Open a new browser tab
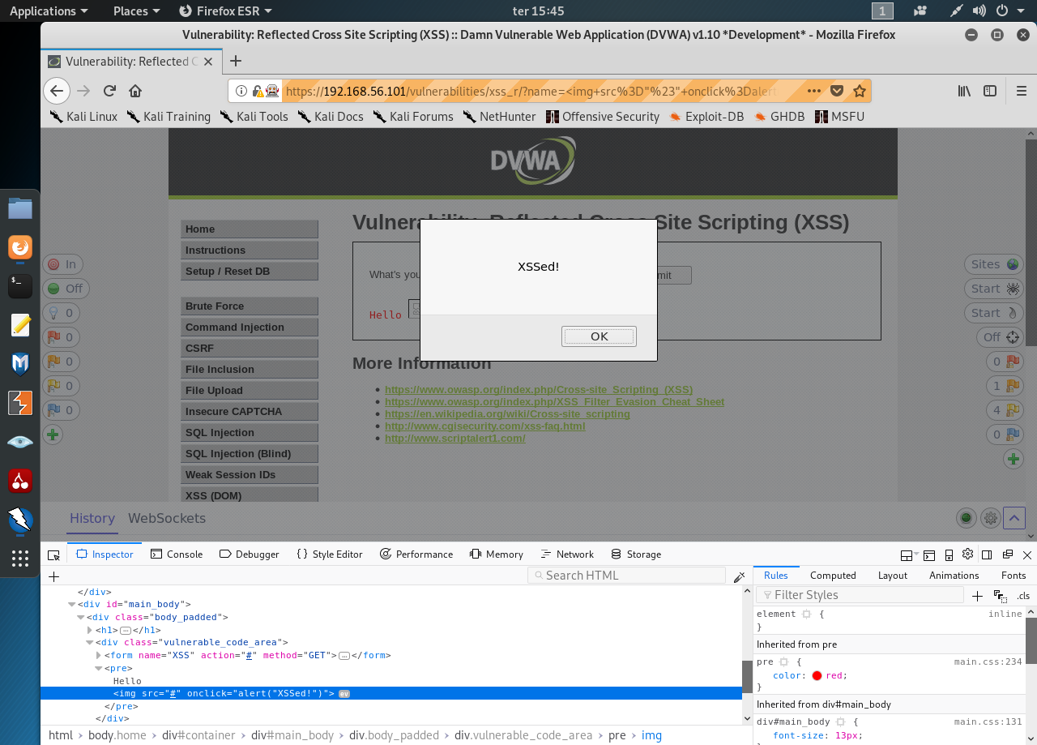Viewport: 1037px width, 745px height. point(236,61)
